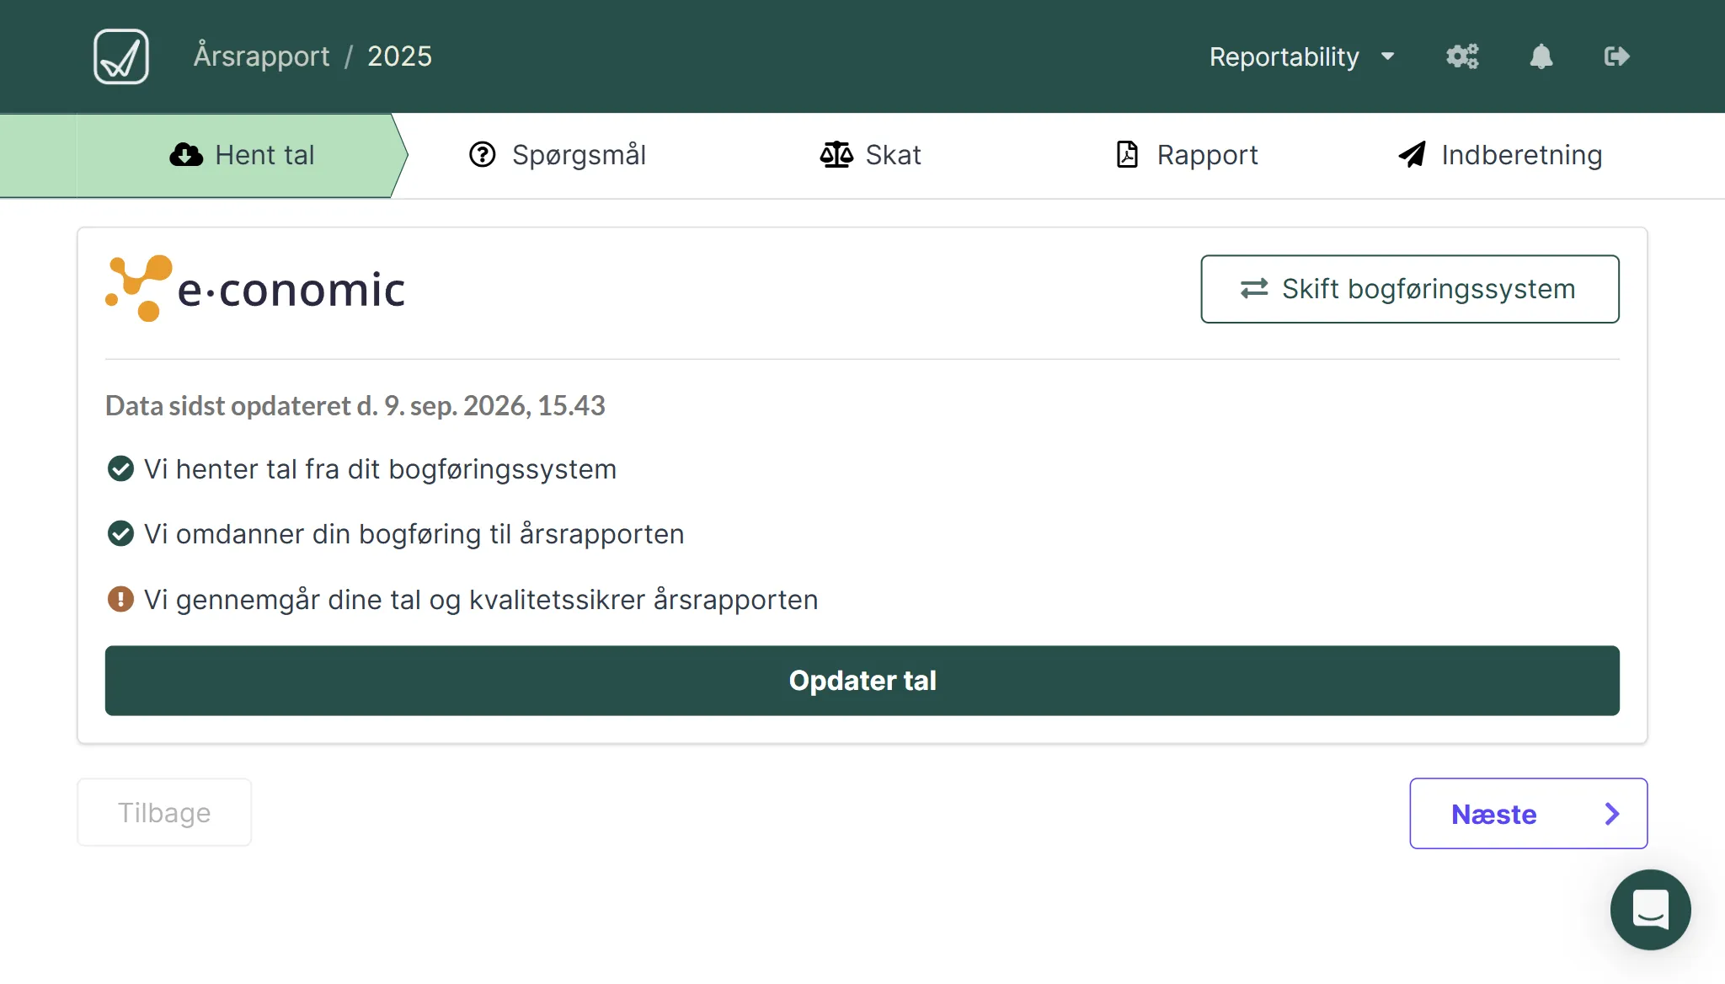
Task: Switch to the Skat step
Action: pyautogui.click(x=871, y=155)
